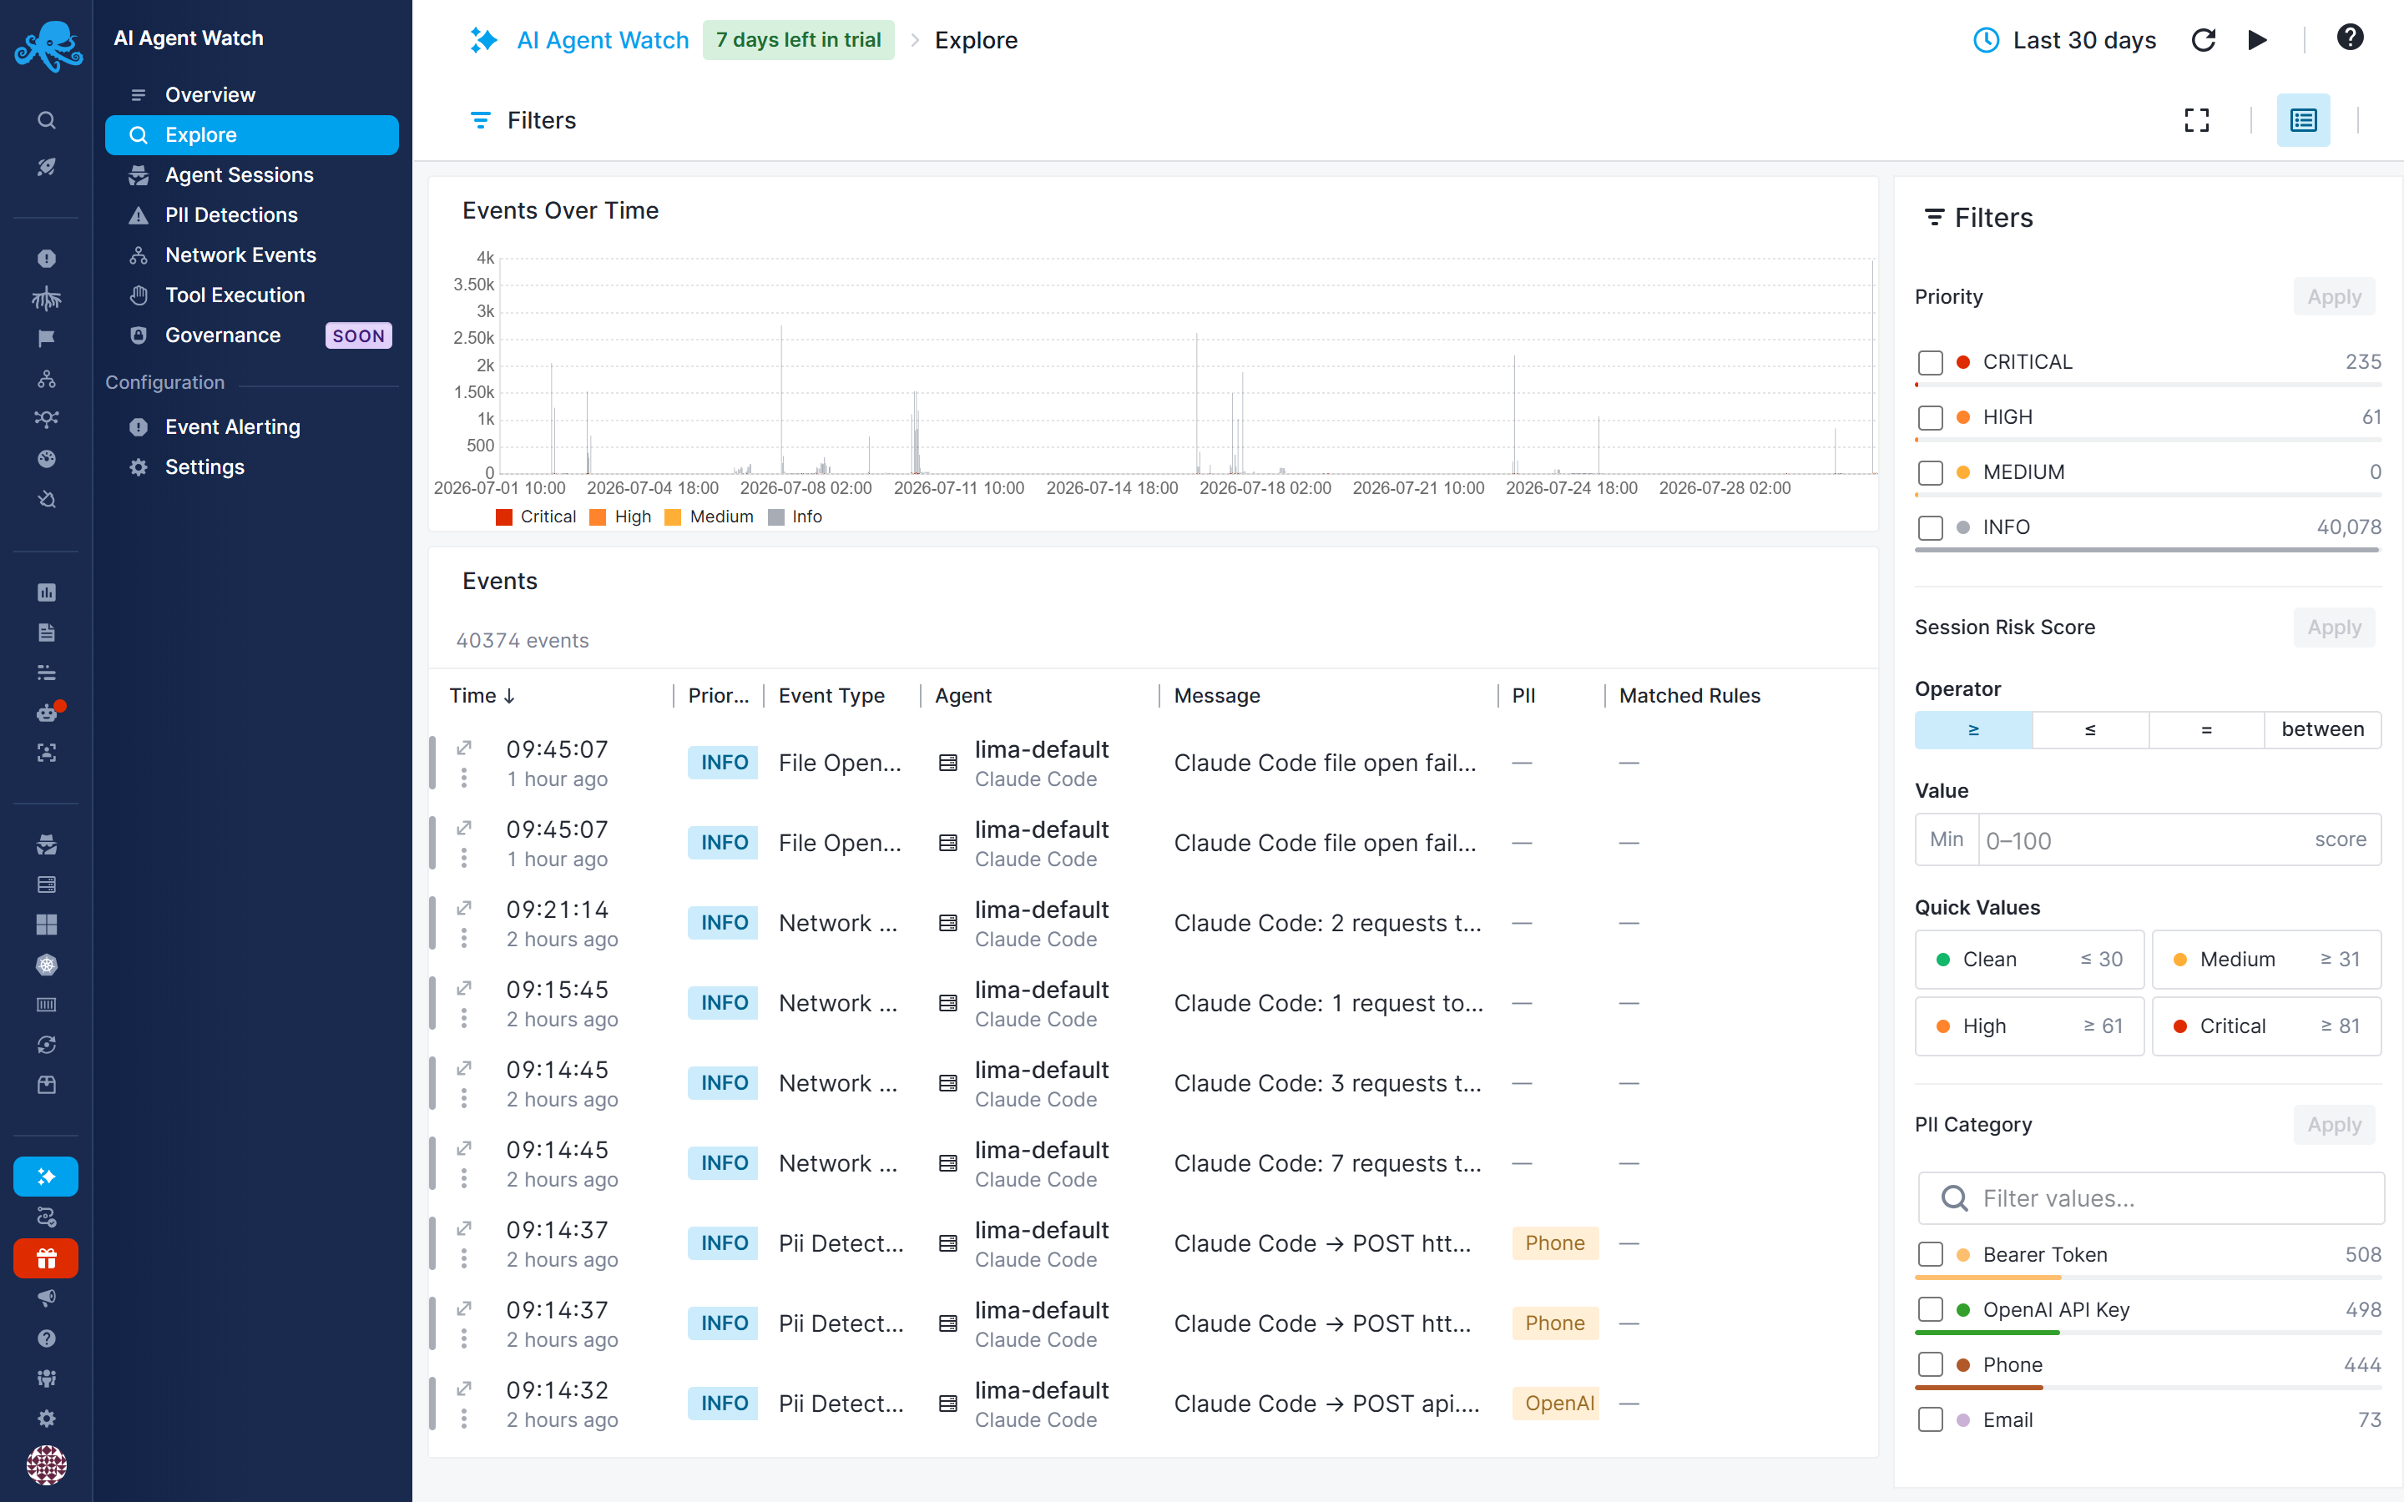Toggle fullscreen view icon

pos(2196,120)
